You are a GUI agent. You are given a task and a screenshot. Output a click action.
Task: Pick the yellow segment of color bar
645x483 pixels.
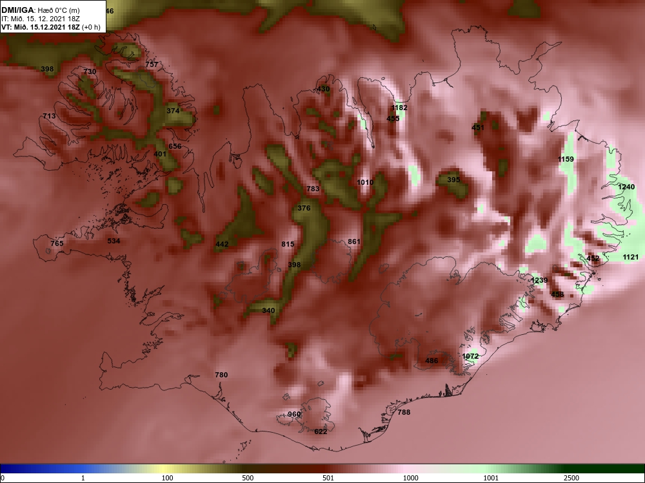pyautogui.click(x=164, y=469)
